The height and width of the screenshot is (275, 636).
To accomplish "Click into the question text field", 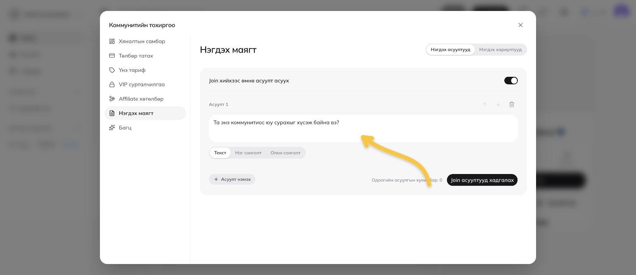I will pyautogui.click(x=363, y=129).
